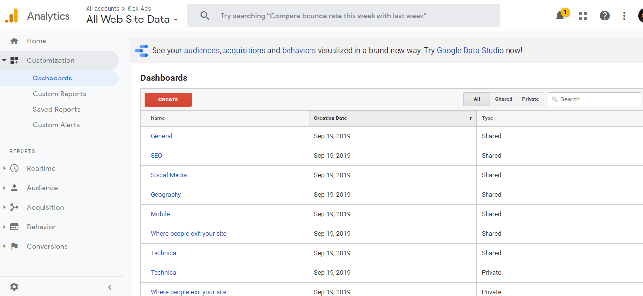
Task: Click the Type column header
Action: coord(560,118)
